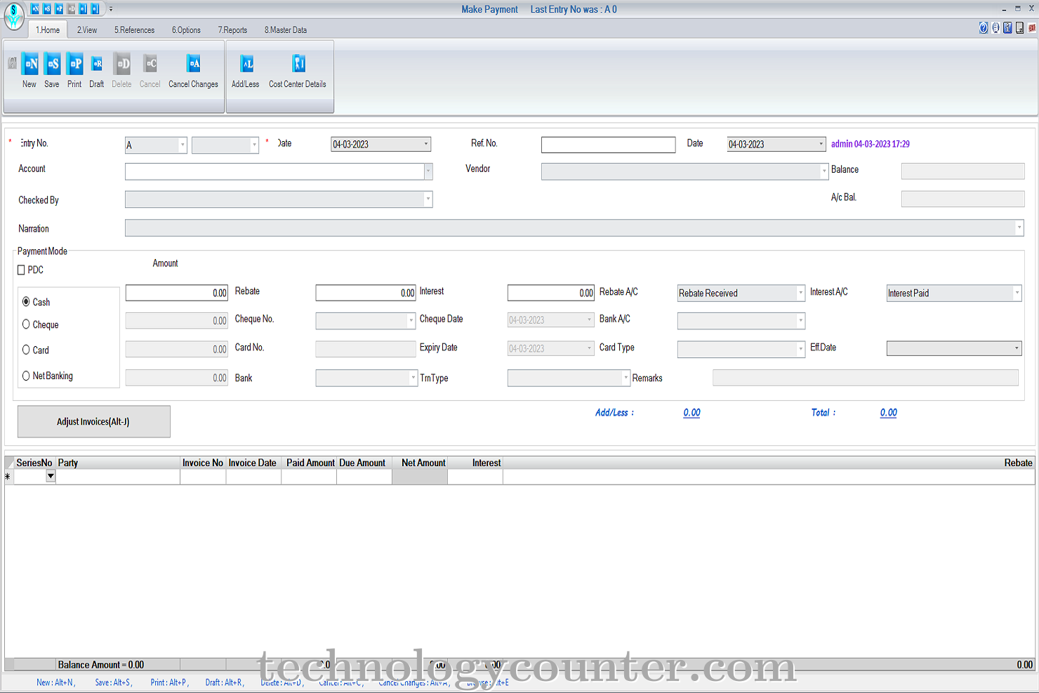Switch to the 6.Options tab
Screen dimensions: 1039x693
click(x=186, y=30)
